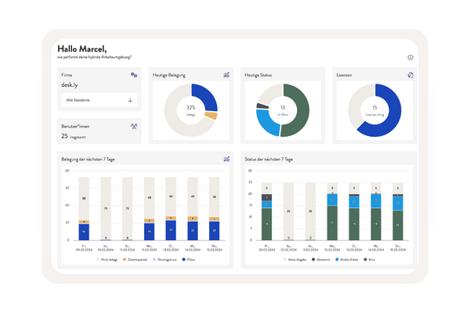Image resolution: width=470 pixels, height=313 pixels.
Task: Click the settings icon on the Firma card
Action: pyautogui.click(x=134, y=75)
